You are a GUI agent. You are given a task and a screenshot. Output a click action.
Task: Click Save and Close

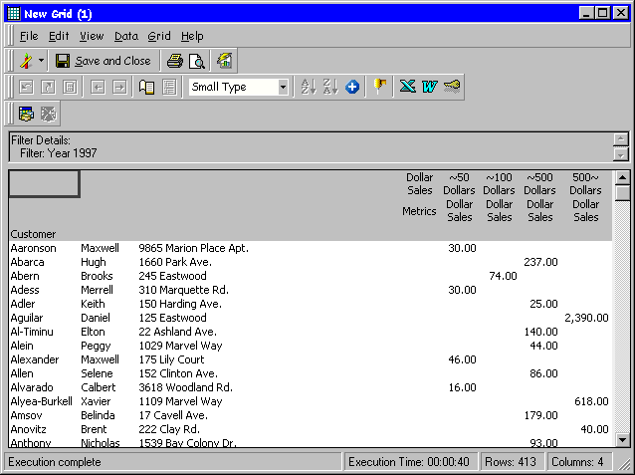(104, 61)
